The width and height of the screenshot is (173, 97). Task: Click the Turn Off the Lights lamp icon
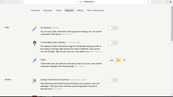(x=35, y=43)
